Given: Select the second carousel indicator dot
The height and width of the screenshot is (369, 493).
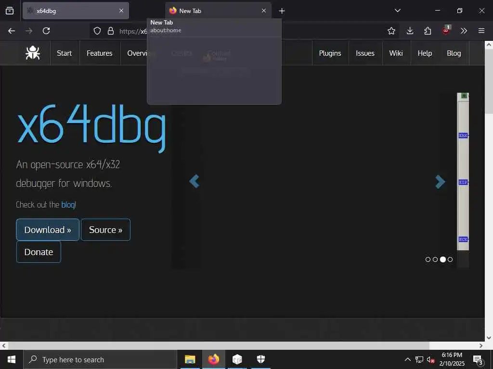Looking at the screenshot, I should coord(435,259).
